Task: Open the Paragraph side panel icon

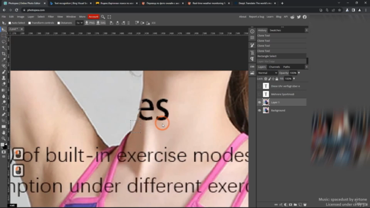Action: [252, 59]
